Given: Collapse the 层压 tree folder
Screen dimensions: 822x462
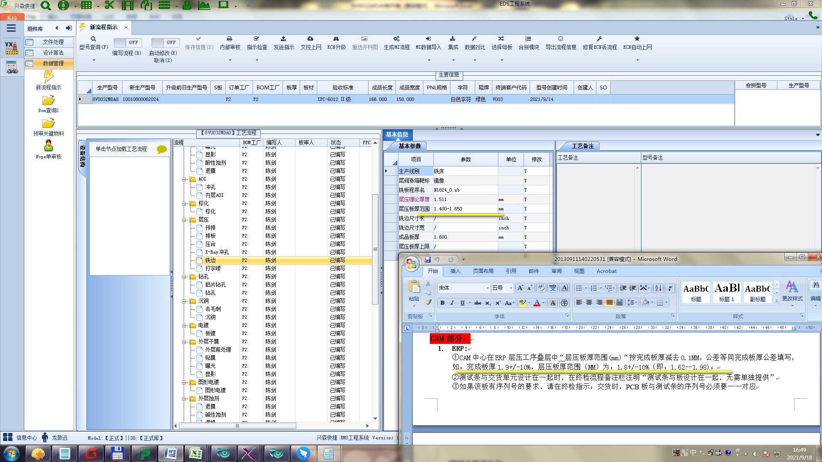Looking at the screenshot, I should [184, 220].
